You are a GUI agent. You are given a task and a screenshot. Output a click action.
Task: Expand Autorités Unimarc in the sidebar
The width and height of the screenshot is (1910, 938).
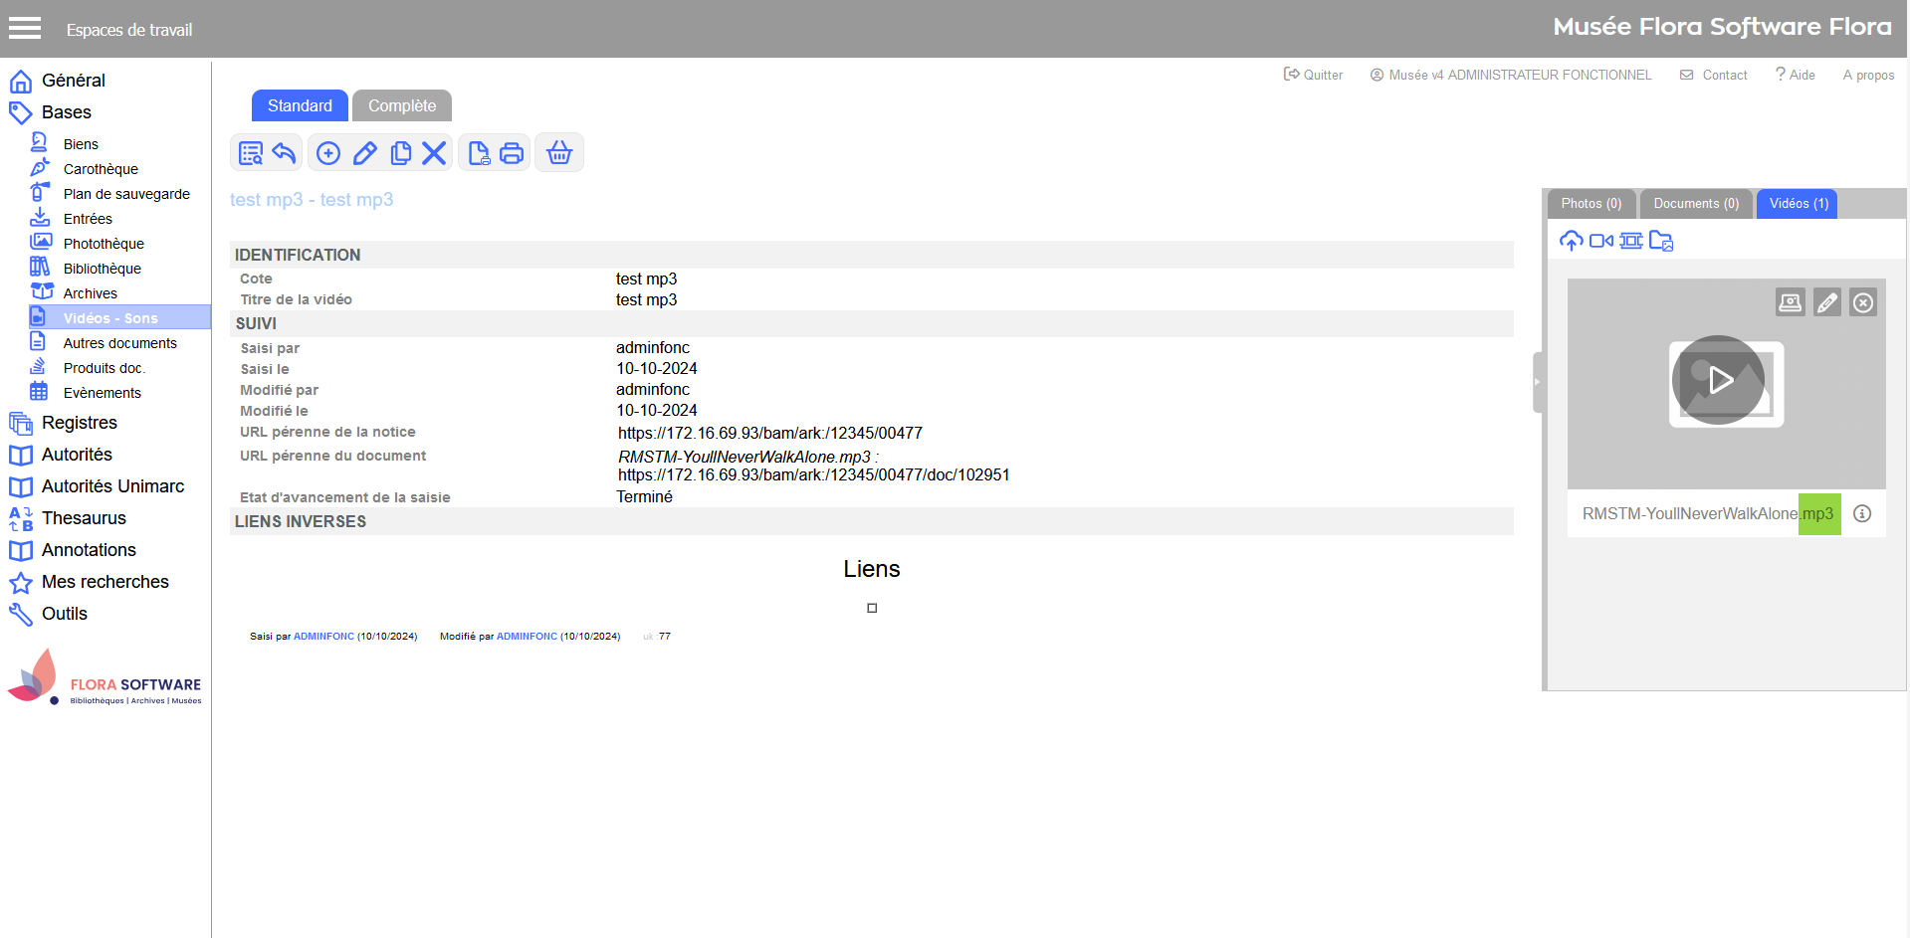tap(112, 486)
